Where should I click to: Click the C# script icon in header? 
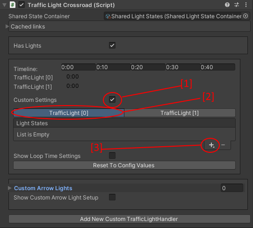tap(13, 5)
